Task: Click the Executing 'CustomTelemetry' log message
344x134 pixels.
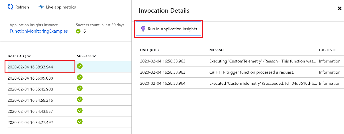Action: click(263, 61)
